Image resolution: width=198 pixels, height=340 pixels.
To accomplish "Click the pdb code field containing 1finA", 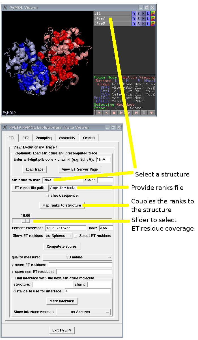I will pyautogui.click(x=103, y=160).
